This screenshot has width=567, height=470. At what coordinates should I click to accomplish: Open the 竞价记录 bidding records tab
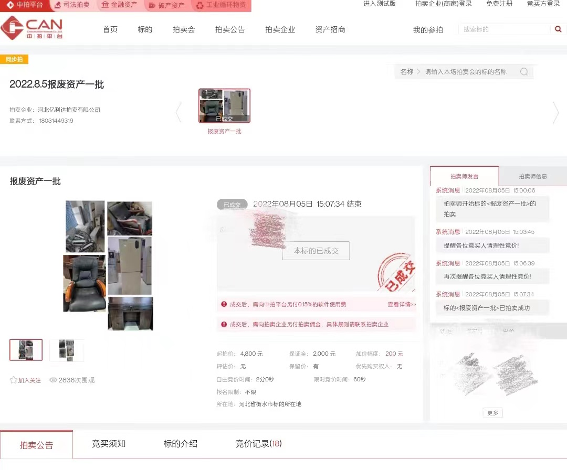(258, 444)
